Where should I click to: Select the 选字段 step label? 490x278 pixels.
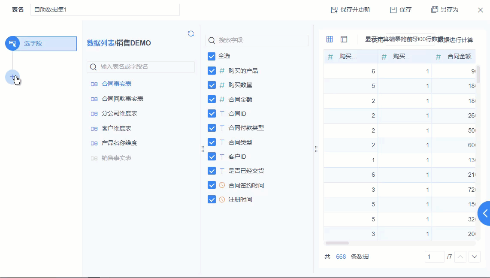point(33,43)
